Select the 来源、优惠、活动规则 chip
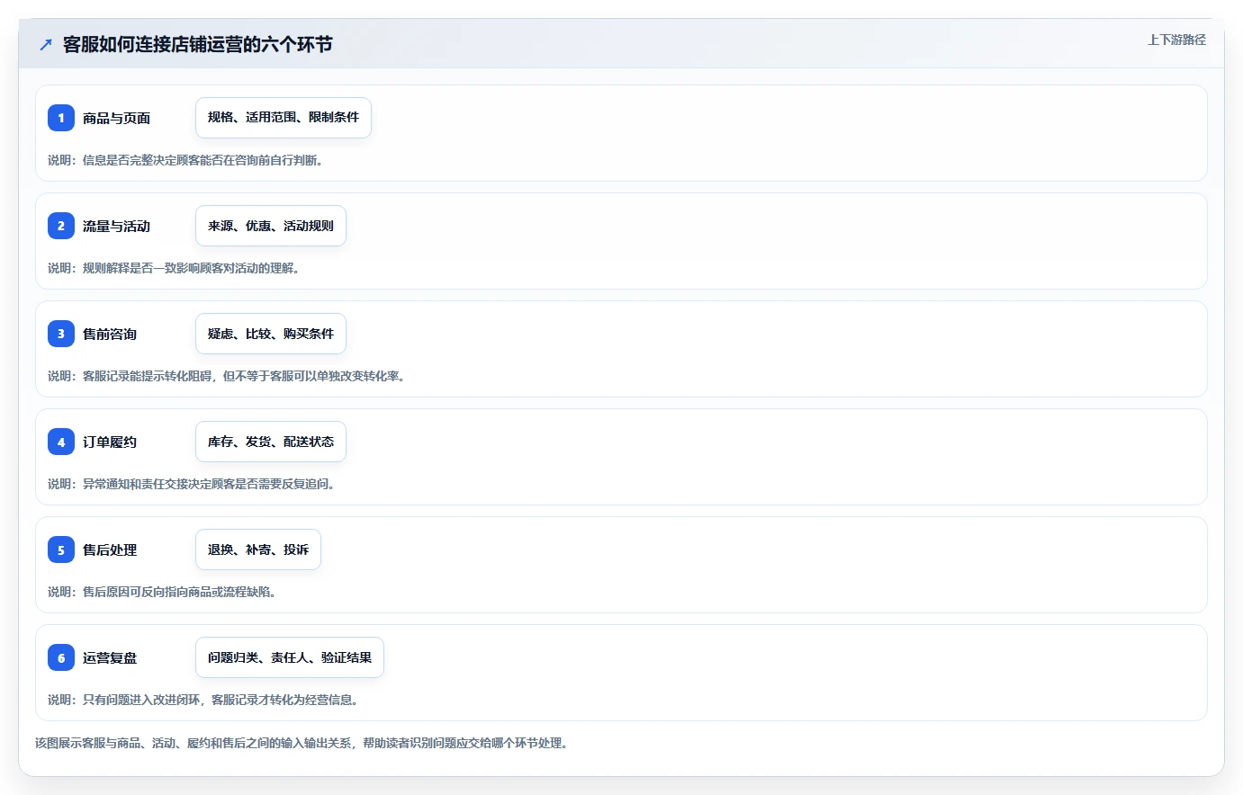This screenshot has height=795, width=1243. 271,226
